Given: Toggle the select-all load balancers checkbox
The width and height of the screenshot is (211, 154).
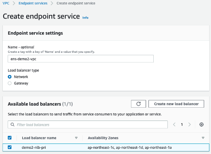Looking at the screenshot, I should [10, 137].
